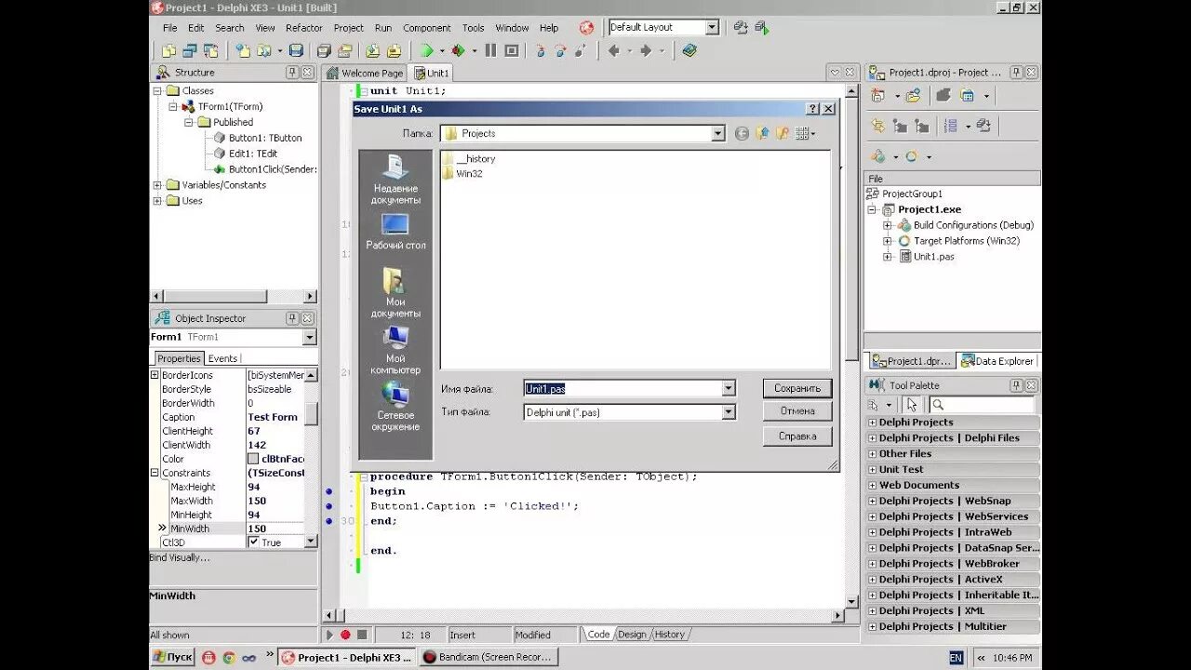The width and height of the screenshot is (1191, 670).
Task: Click the Pause program icon
Action: [490, 50]
